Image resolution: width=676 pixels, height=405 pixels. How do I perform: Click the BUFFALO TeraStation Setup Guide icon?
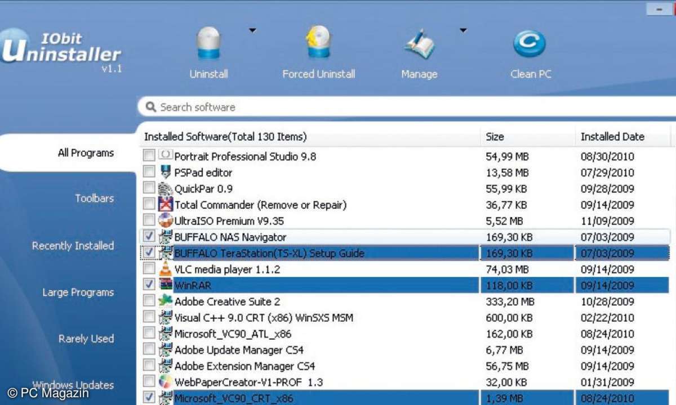coord(165,253)
